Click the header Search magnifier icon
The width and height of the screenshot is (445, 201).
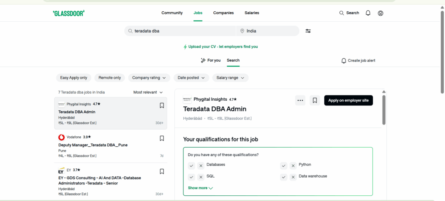(342, 13)
